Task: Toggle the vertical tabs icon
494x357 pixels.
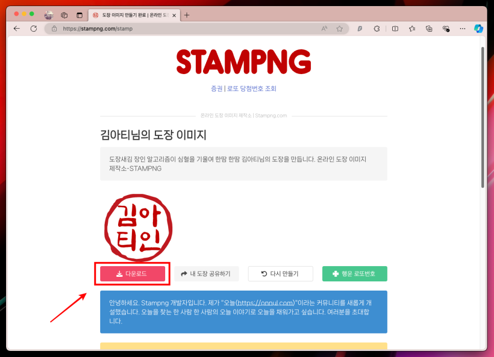Action: coord(79,15)
